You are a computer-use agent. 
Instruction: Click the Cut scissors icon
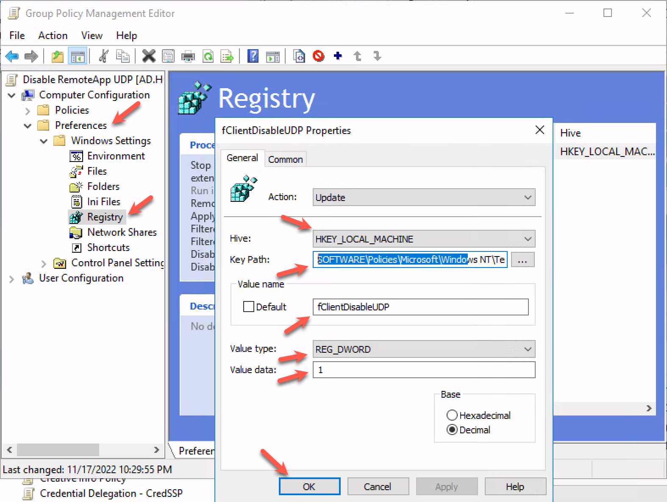pos(103,56)
